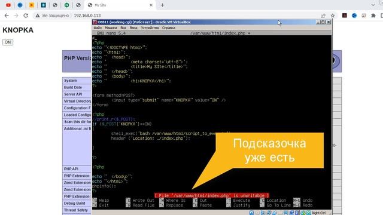
Task: Reload the current page
Action: (26, 16)
